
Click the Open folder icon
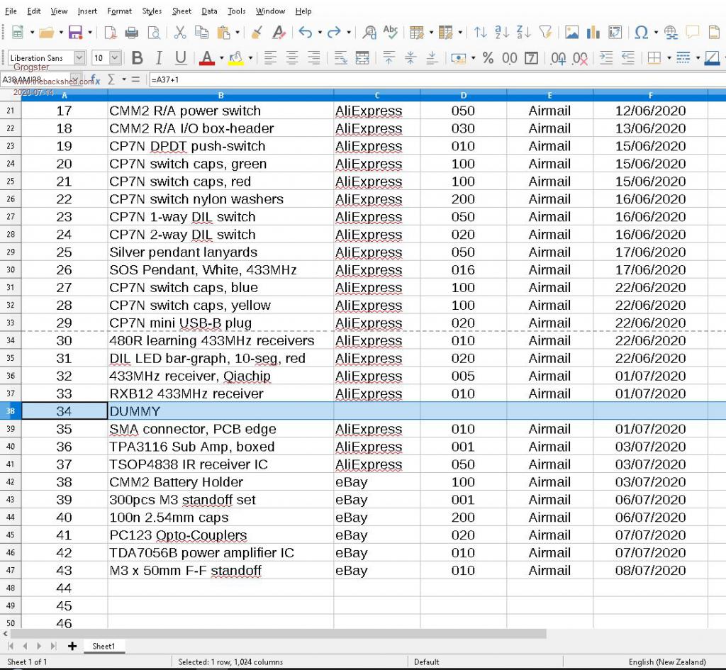click(46, 33)
